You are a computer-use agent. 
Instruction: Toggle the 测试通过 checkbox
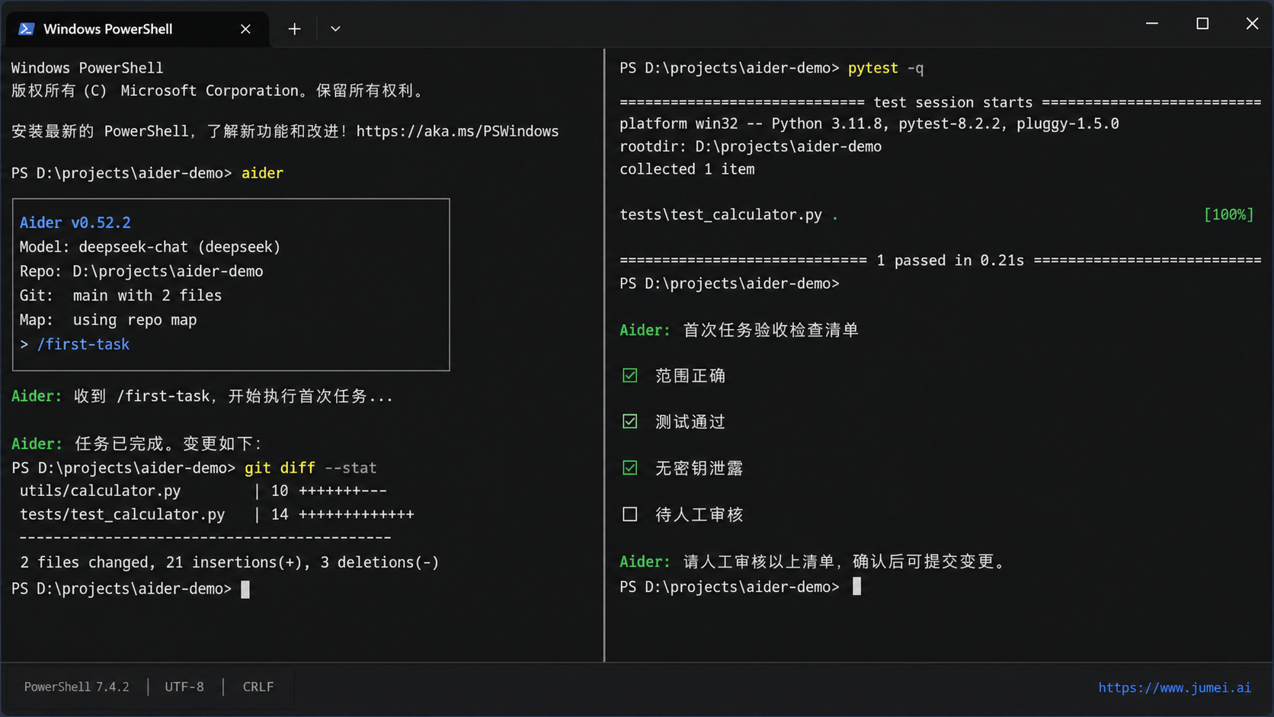[630, 421]
